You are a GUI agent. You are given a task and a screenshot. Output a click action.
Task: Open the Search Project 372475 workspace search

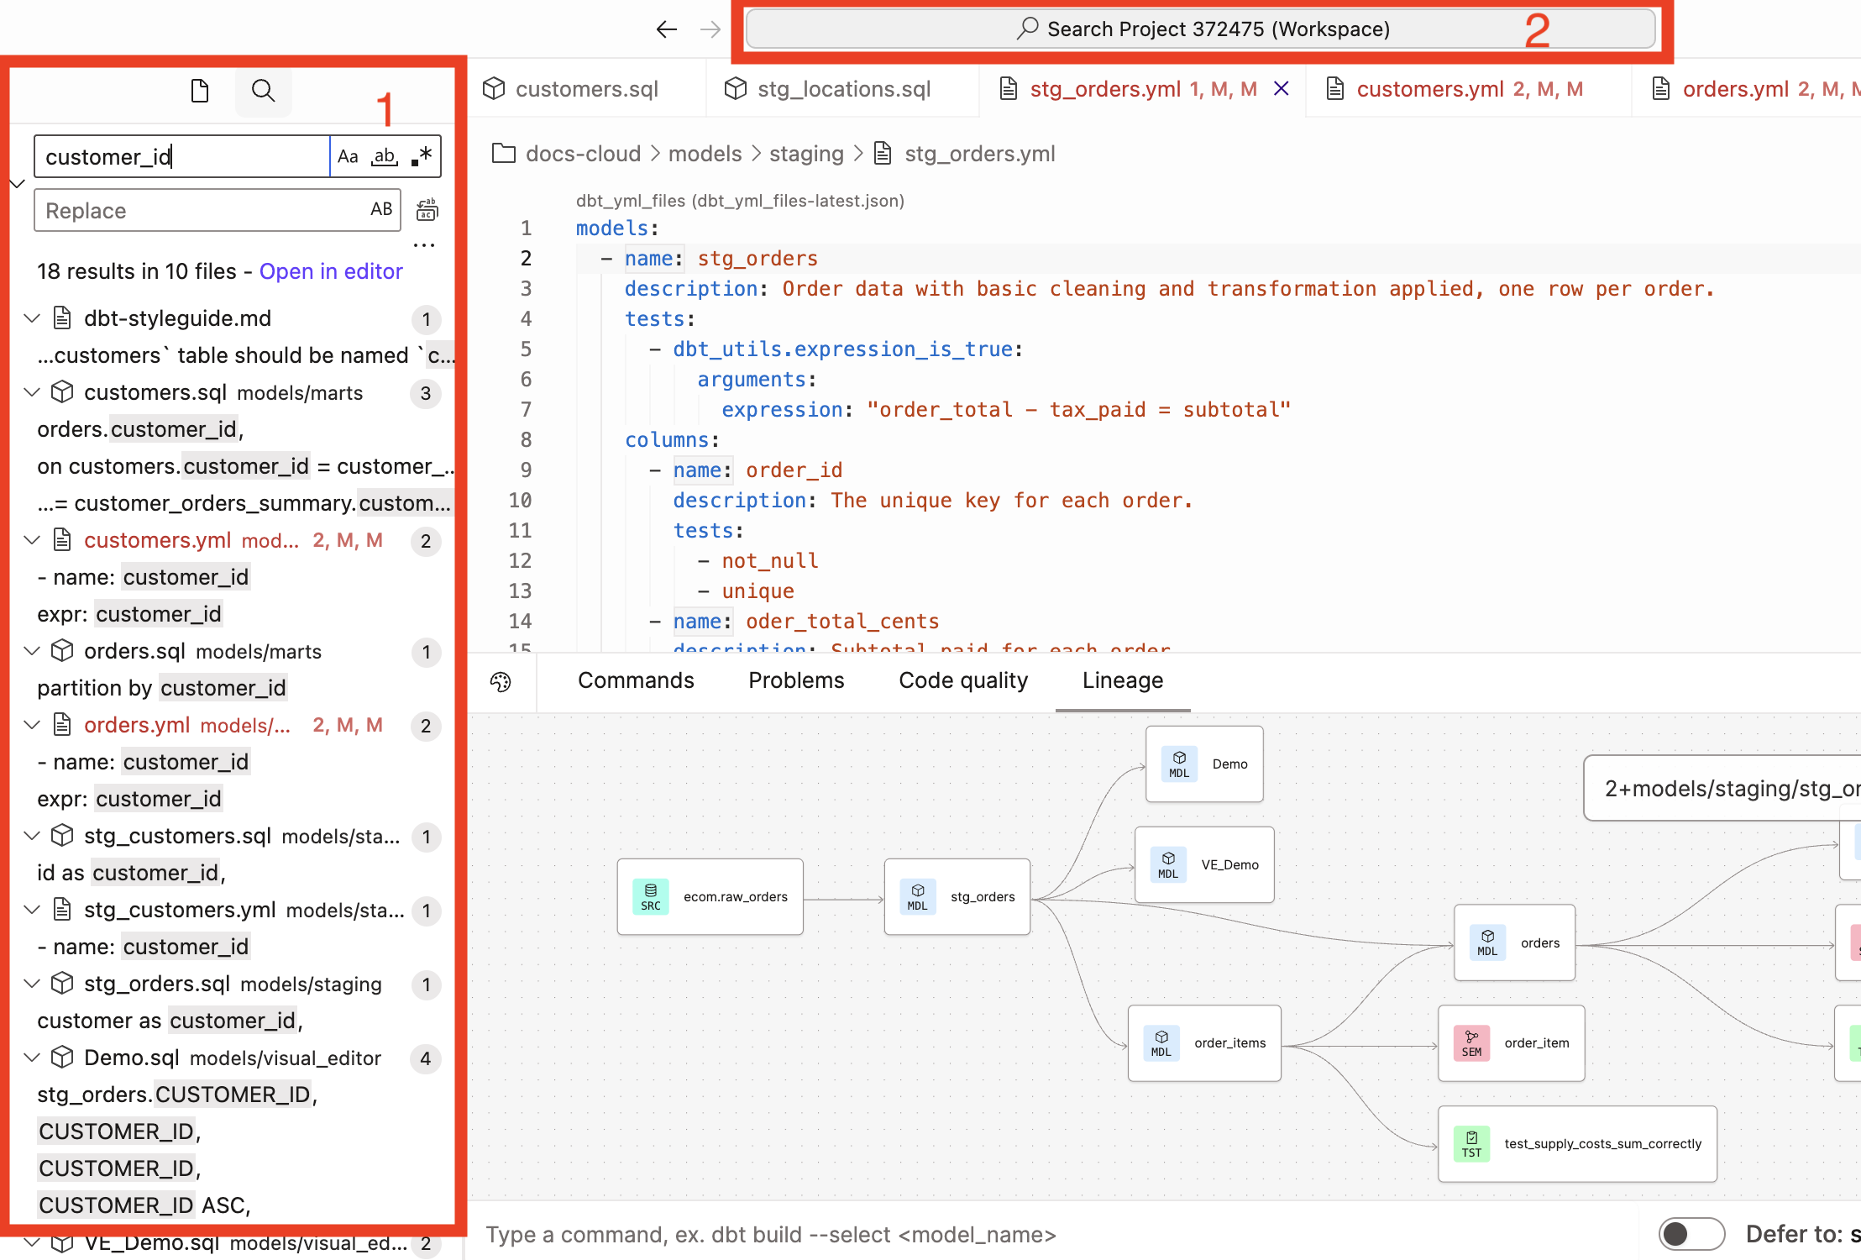click(x=1203, y=28)
